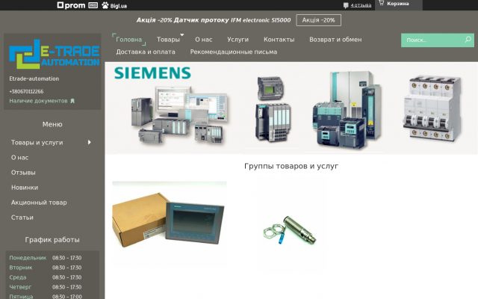Open Корзина cart
Screen dimensions: 478x299
[x=398, y=4]
